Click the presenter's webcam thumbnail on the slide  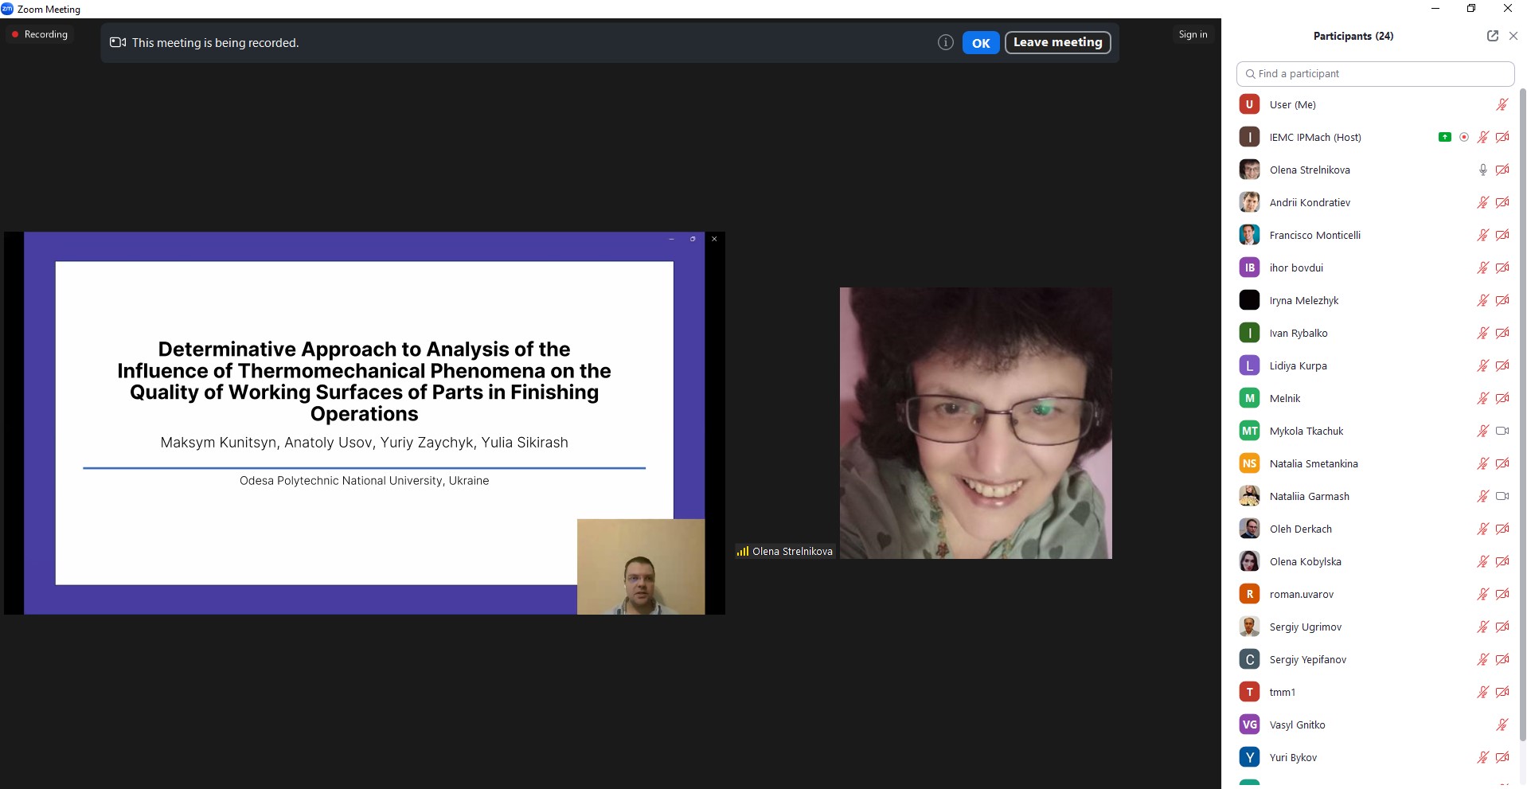coord(640,566)
